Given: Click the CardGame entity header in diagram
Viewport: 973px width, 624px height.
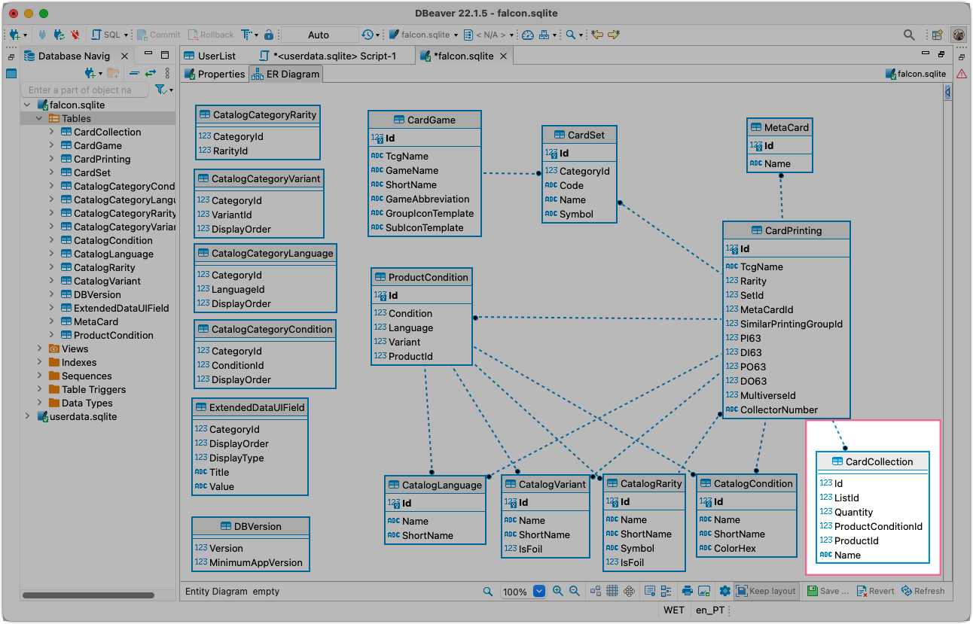Looking at the screenshot, I should point(424,120).
